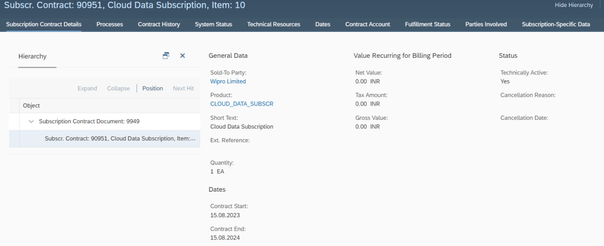Click the Hide Hierarchy button

(574, 5)
